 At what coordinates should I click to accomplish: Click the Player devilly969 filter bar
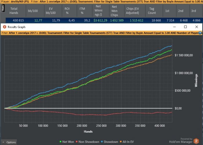101,2
